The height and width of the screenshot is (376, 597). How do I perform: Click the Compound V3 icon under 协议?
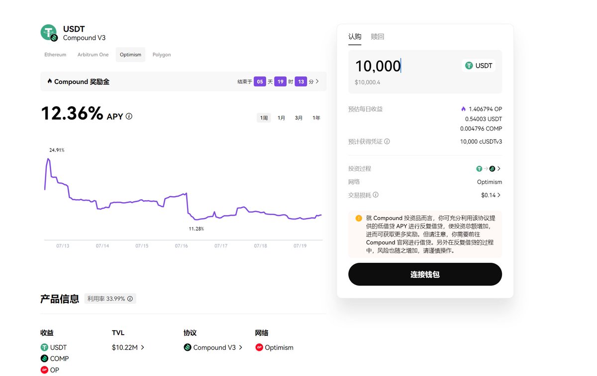(188, 348)
